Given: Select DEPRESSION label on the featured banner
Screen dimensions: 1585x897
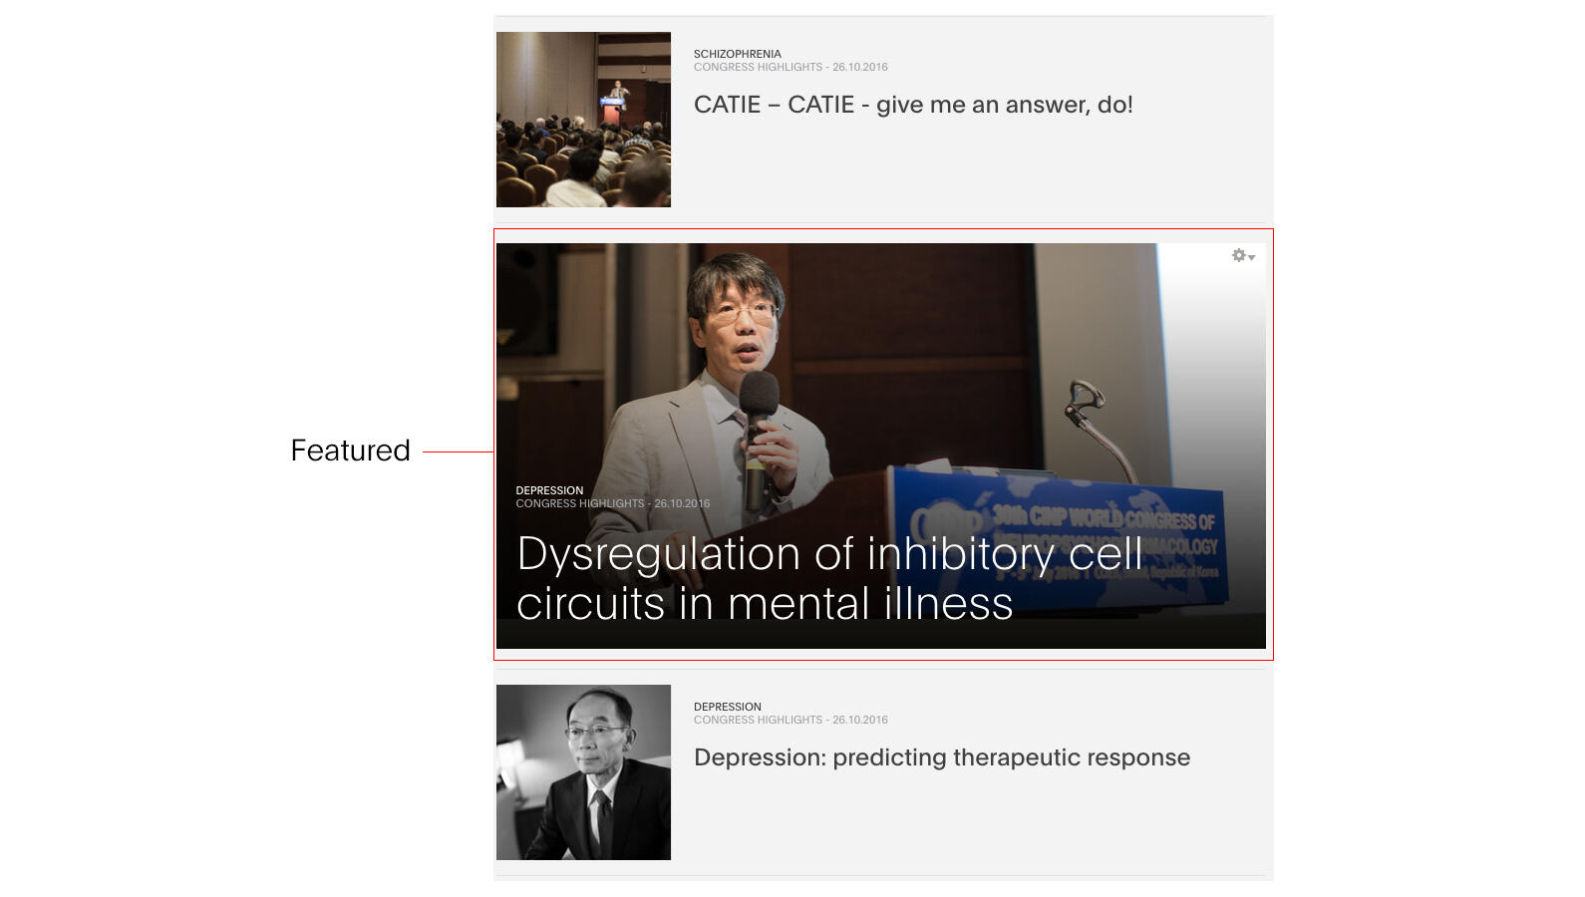Looking at the screenshot, I should click(549, 490).
